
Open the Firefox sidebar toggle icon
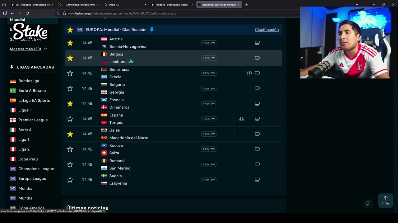point(5,13)
